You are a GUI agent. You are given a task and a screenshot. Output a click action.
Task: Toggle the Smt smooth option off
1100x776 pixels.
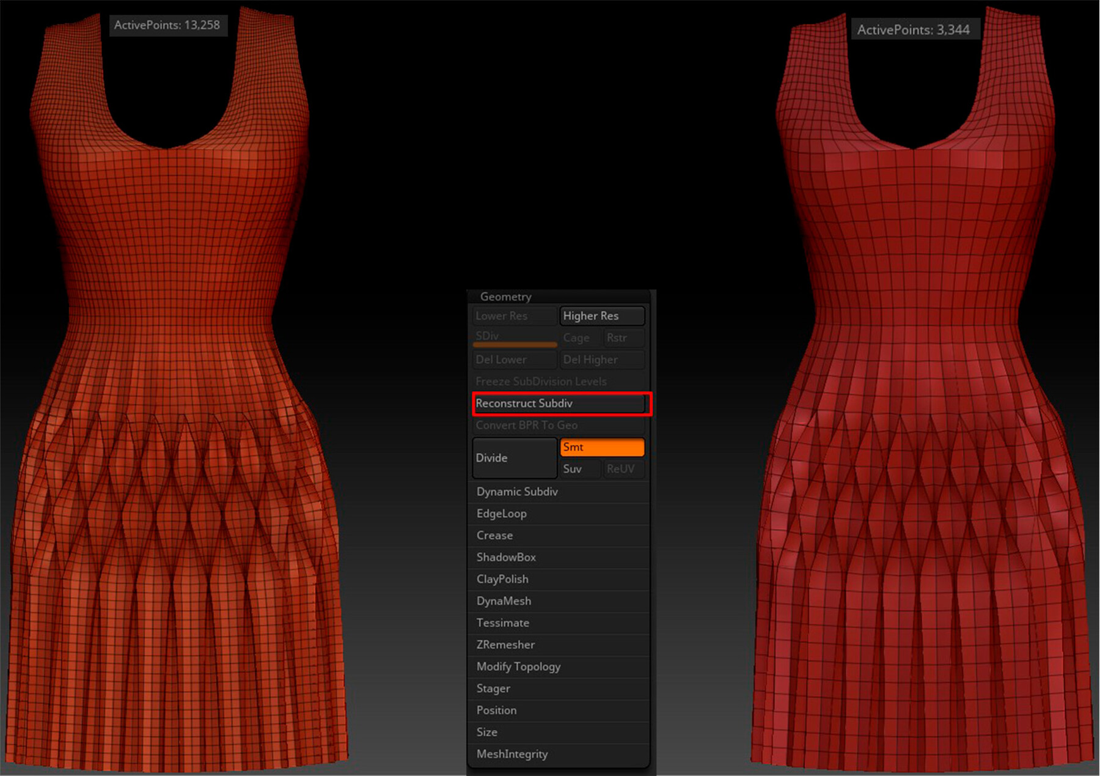click(x=602, y=447)
